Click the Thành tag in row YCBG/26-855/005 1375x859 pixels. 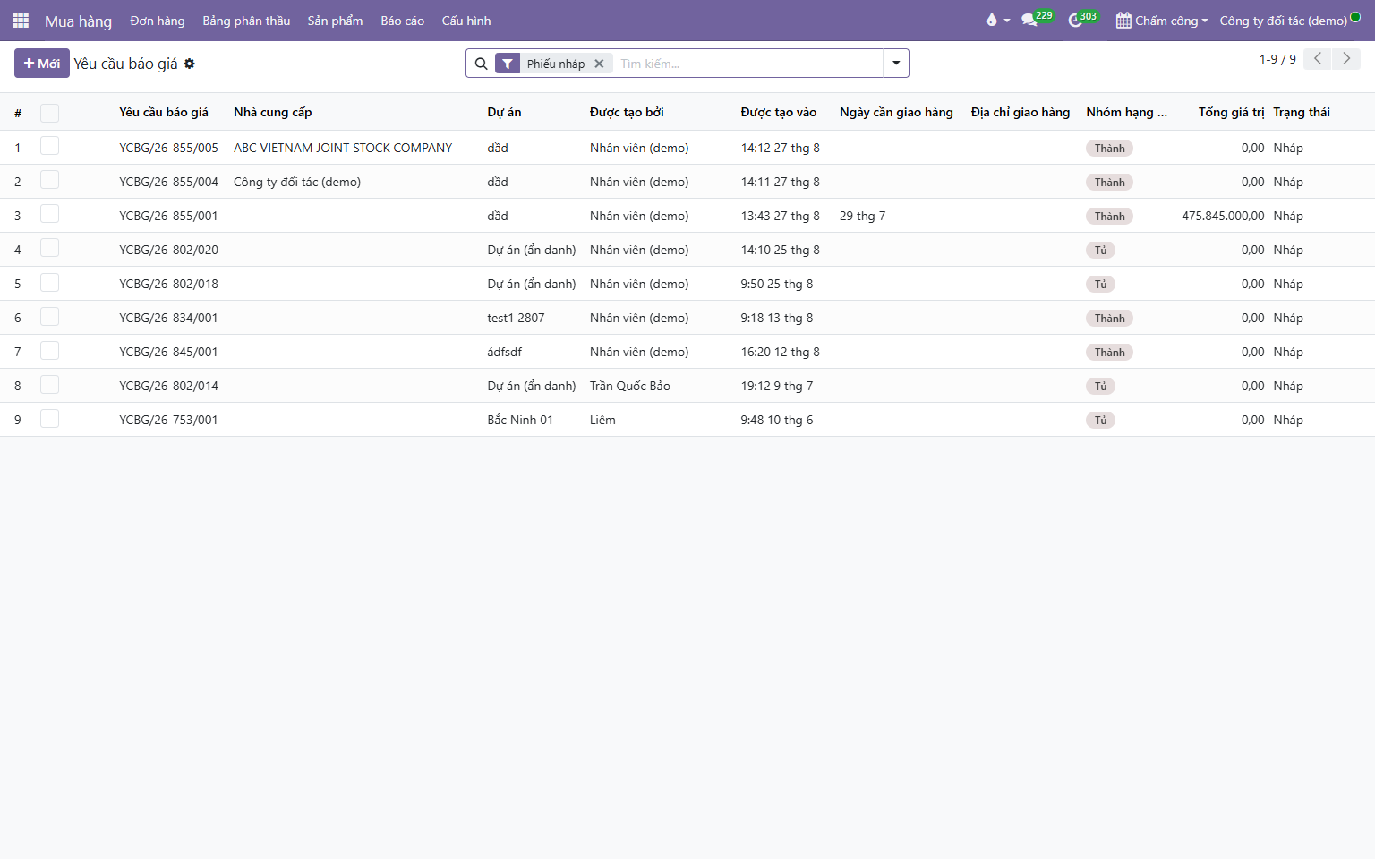[1109, 149]
